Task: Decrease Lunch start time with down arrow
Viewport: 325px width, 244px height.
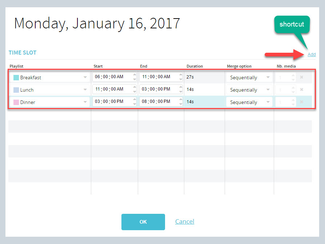Action: [x=135, y=92]
